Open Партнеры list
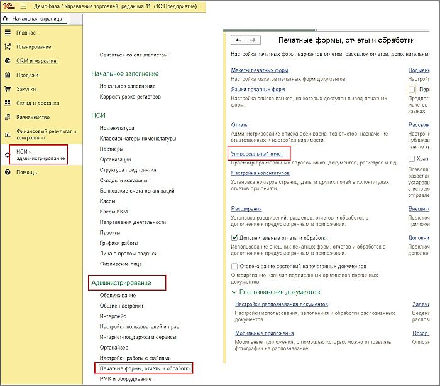440x386 pixels. pos(111,149)
